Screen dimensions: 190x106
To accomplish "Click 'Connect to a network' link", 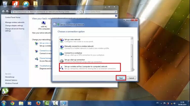I will point(45,51).
